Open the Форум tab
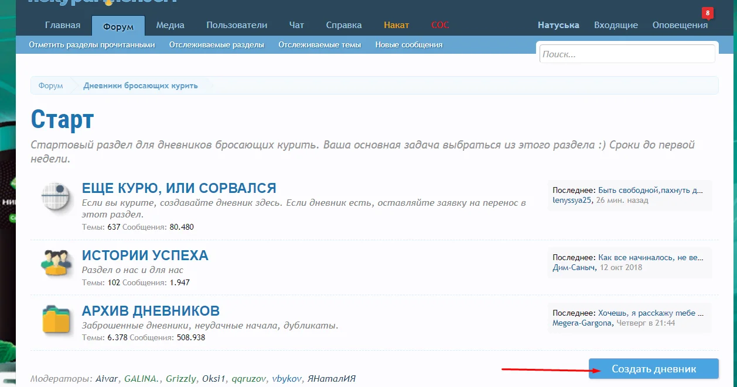737x387 pixels. click(x=118, y=26)
